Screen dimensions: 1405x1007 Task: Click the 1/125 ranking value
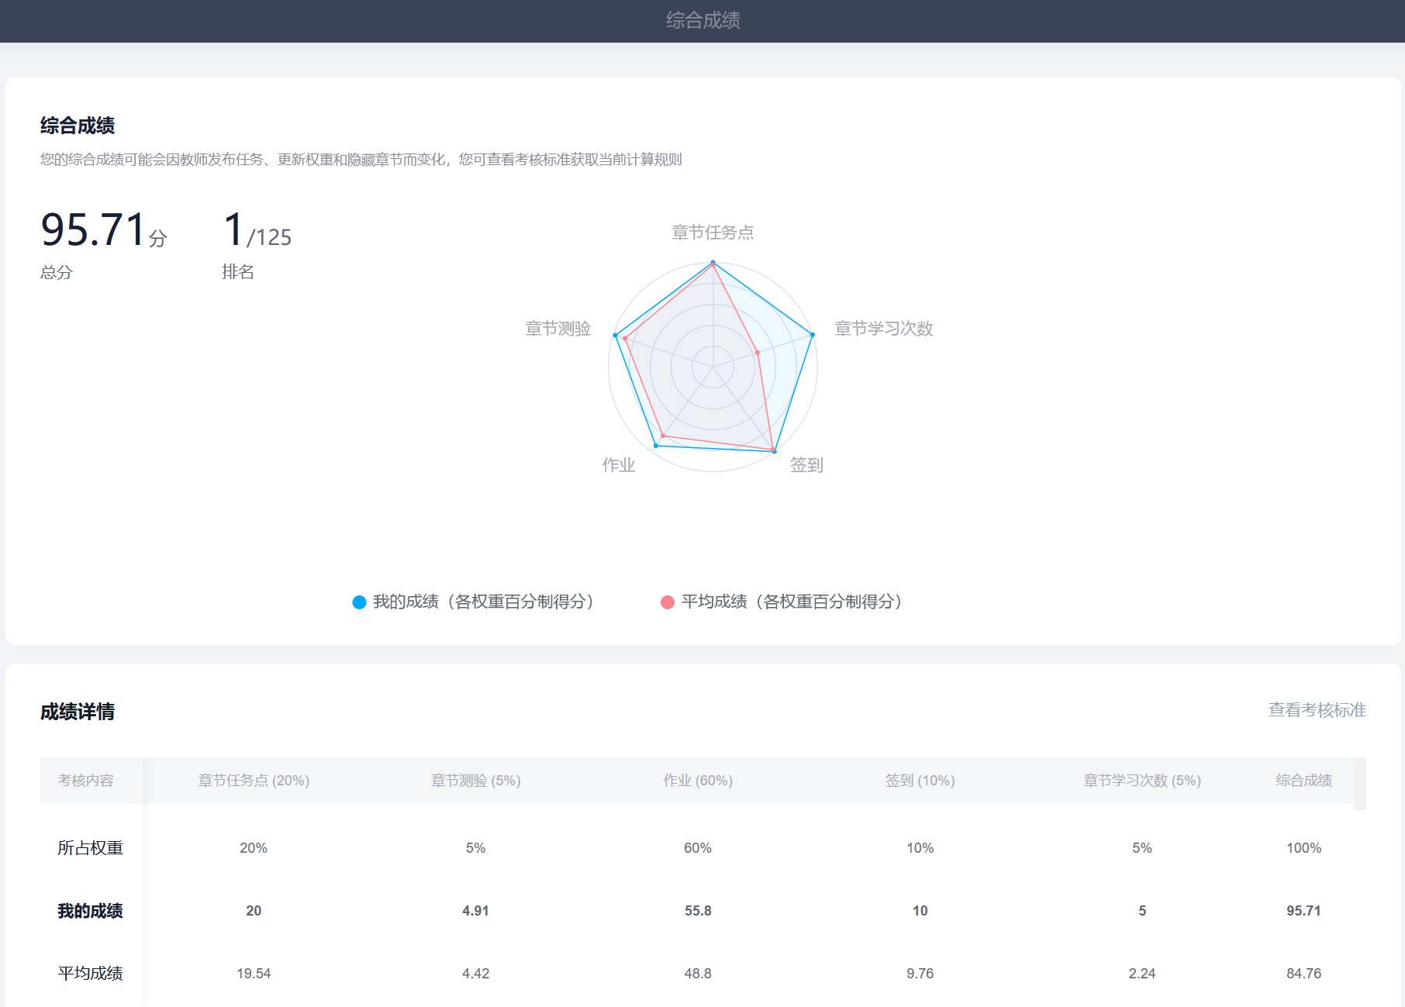click(x=257, y=231)
